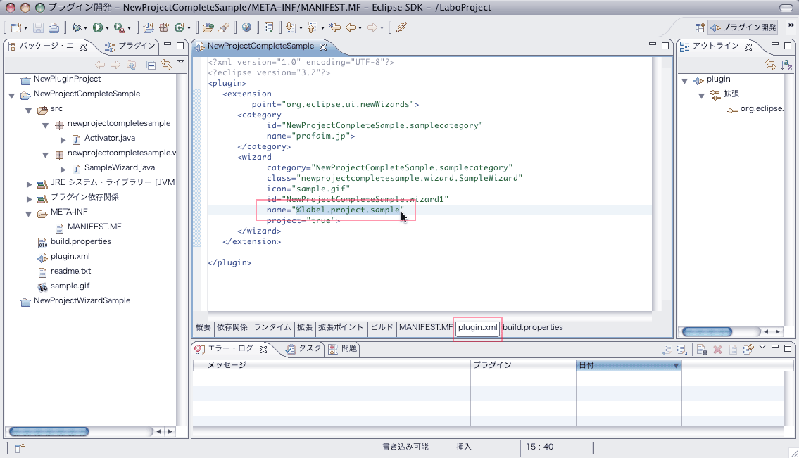Click the New Java Class icon
Image resolution: width=799 pixels, height=458 pixels.
pyautogui.click(x=179, y=27)
